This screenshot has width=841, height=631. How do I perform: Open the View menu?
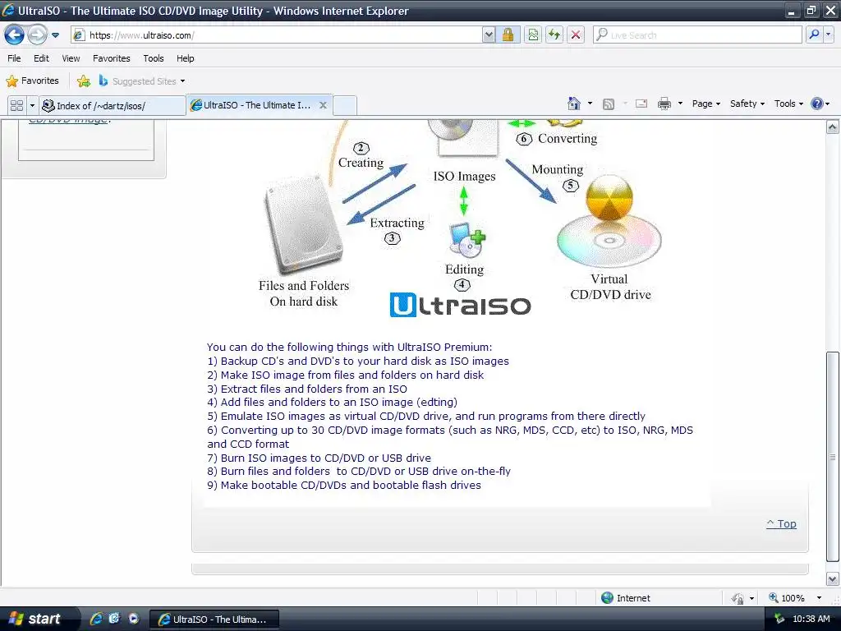71,58
